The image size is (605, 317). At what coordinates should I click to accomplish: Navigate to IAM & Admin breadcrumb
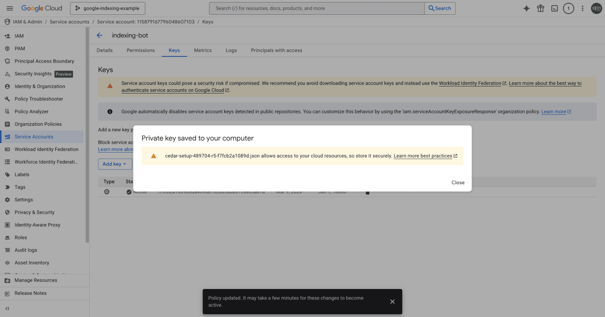pyautogui.click(x=28, y=22)
